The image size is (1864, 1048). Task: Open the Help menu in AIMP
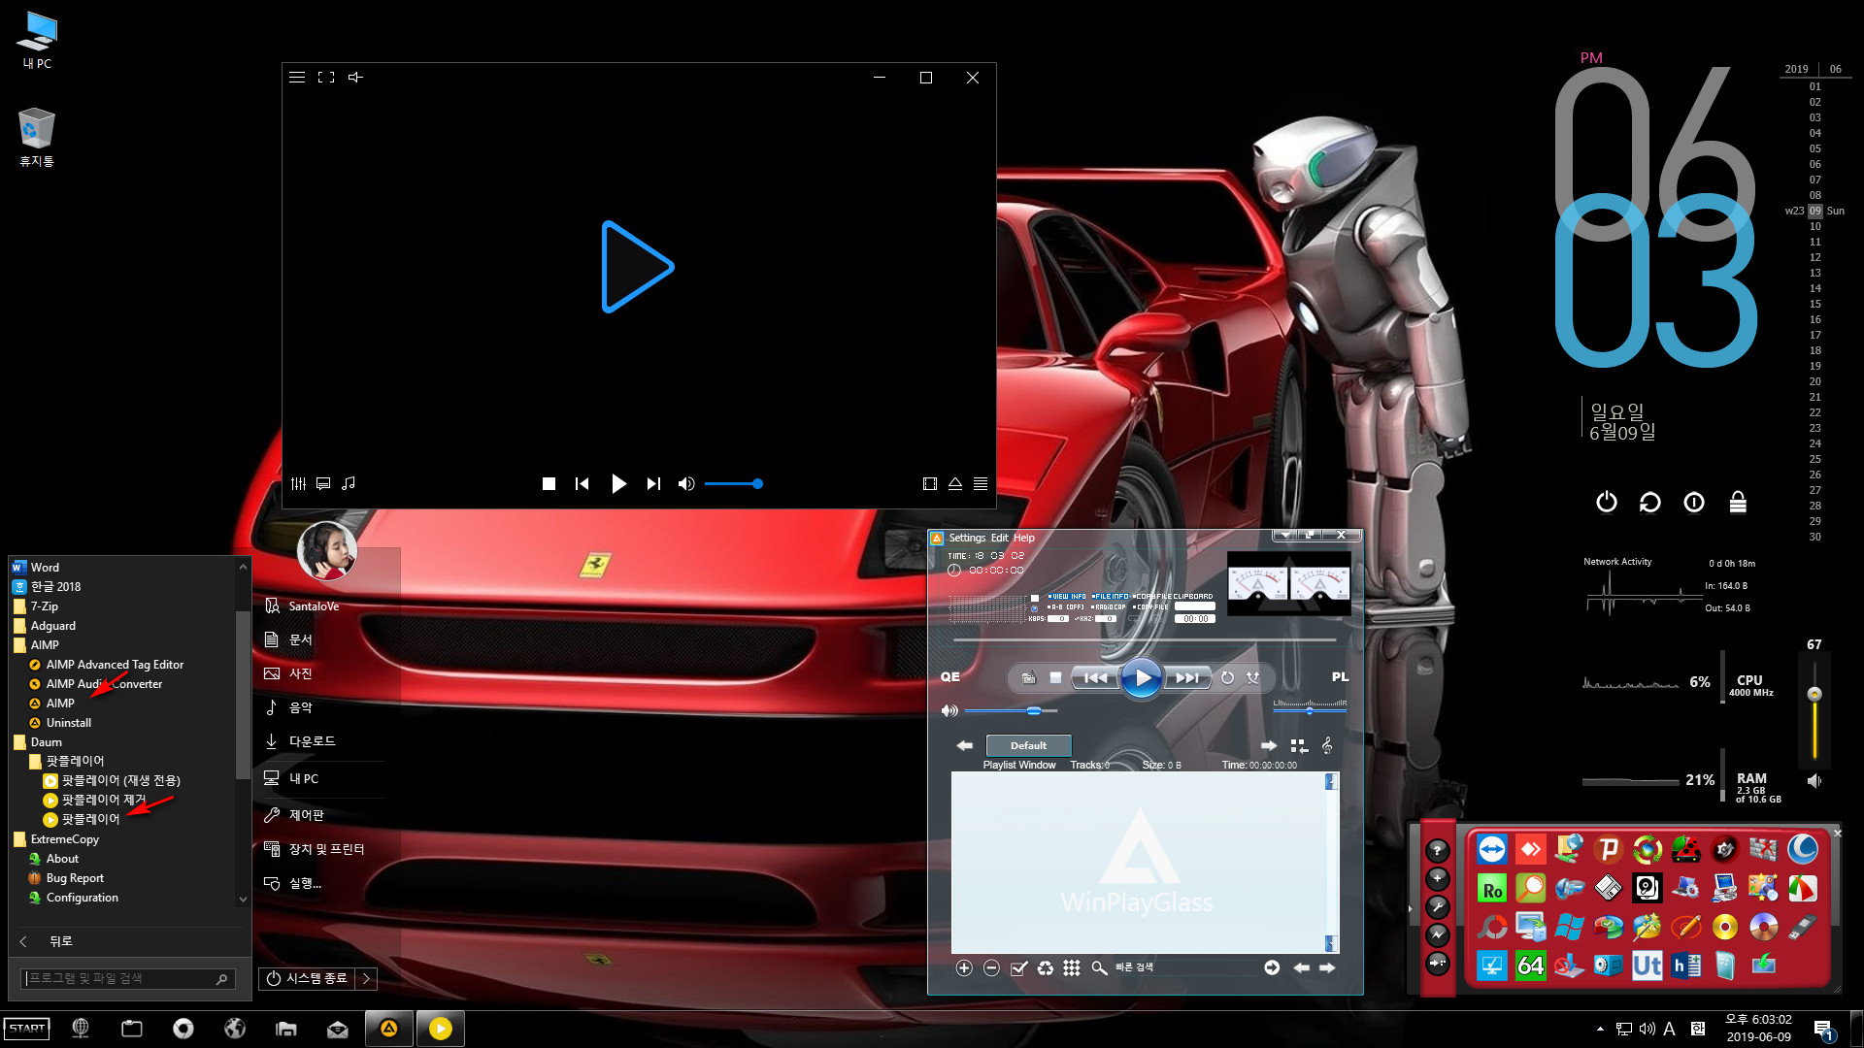coord(1024,538)
